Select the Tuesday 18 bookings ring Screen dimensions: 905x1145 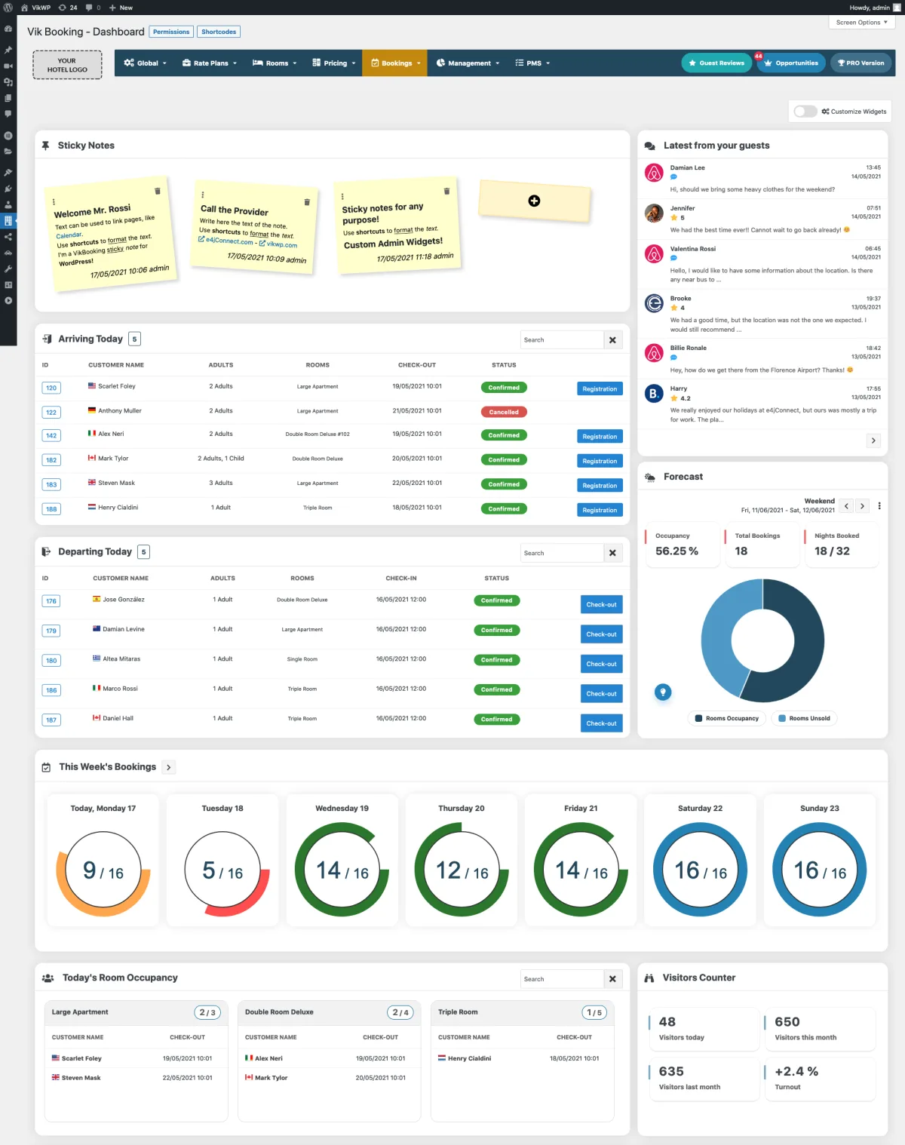click(222, 869)
